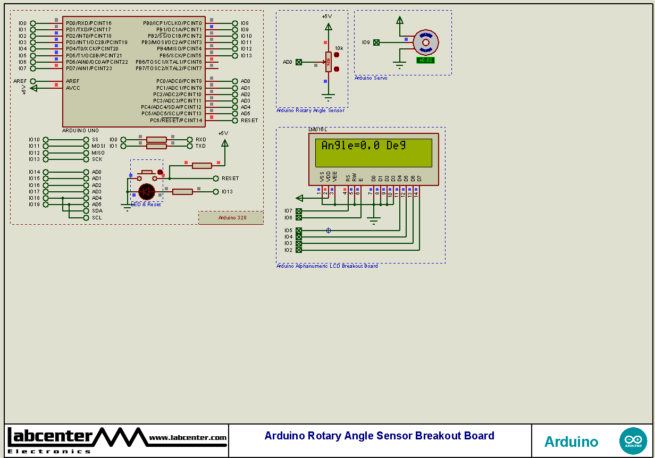Click the potentiometer increment arrow to raise resistance
Viewport: 655px width, 458px height.
point(337,55)
